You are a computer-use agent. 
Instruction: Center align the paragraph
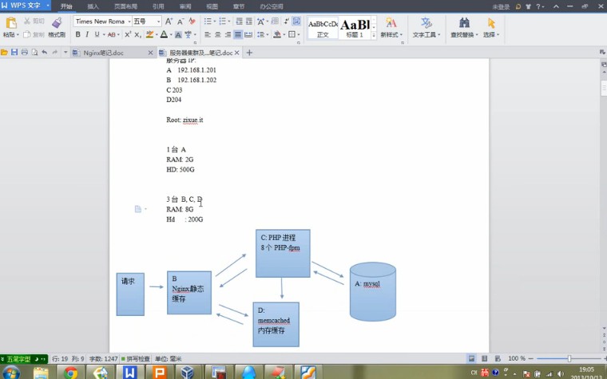pyautogui.click(x=218, y=34)
